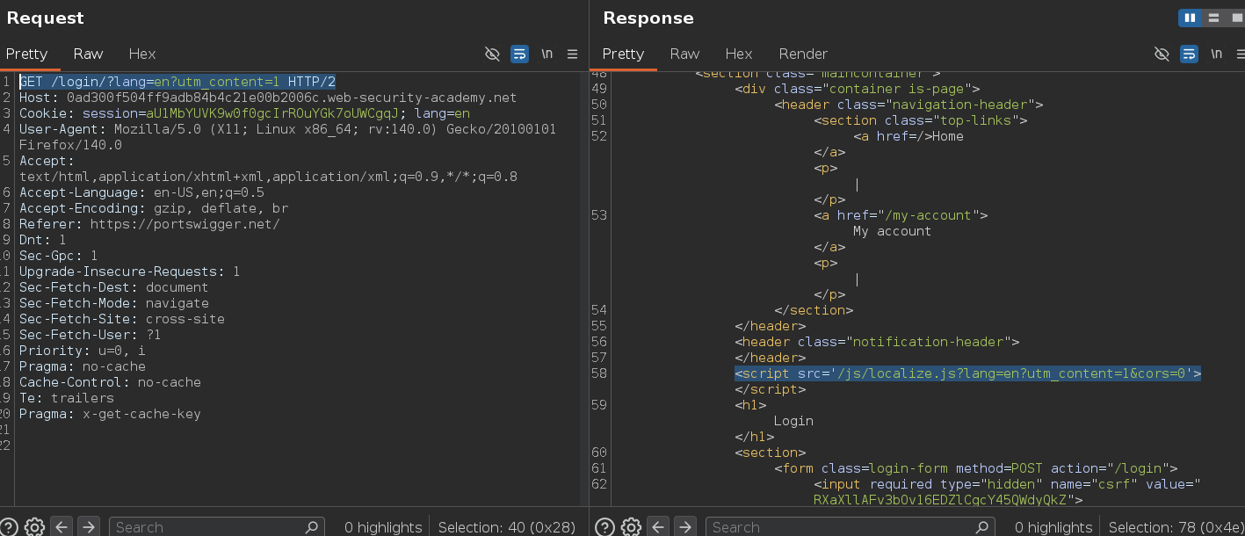This screenshot has width=1245, height=536.
Task: Click the Sec-Fetch-Mode: navigate line
Action: coord(113,303)
